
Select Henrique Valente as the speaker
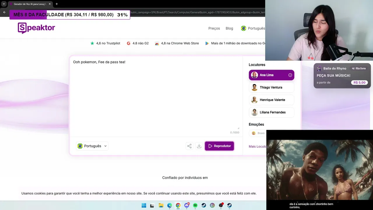[x=272, y=100]
